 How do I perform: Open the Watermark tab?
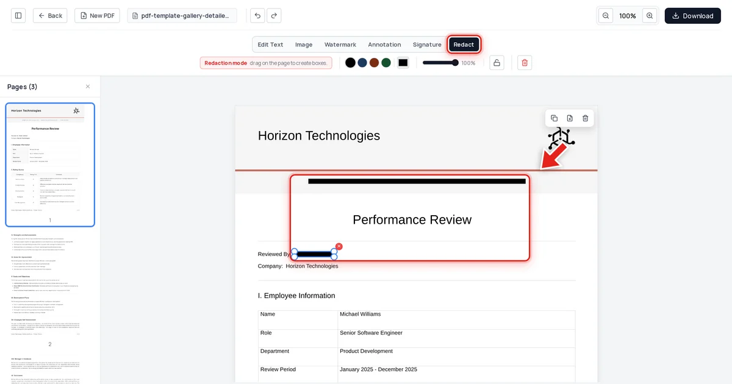(x=340, y=44)
